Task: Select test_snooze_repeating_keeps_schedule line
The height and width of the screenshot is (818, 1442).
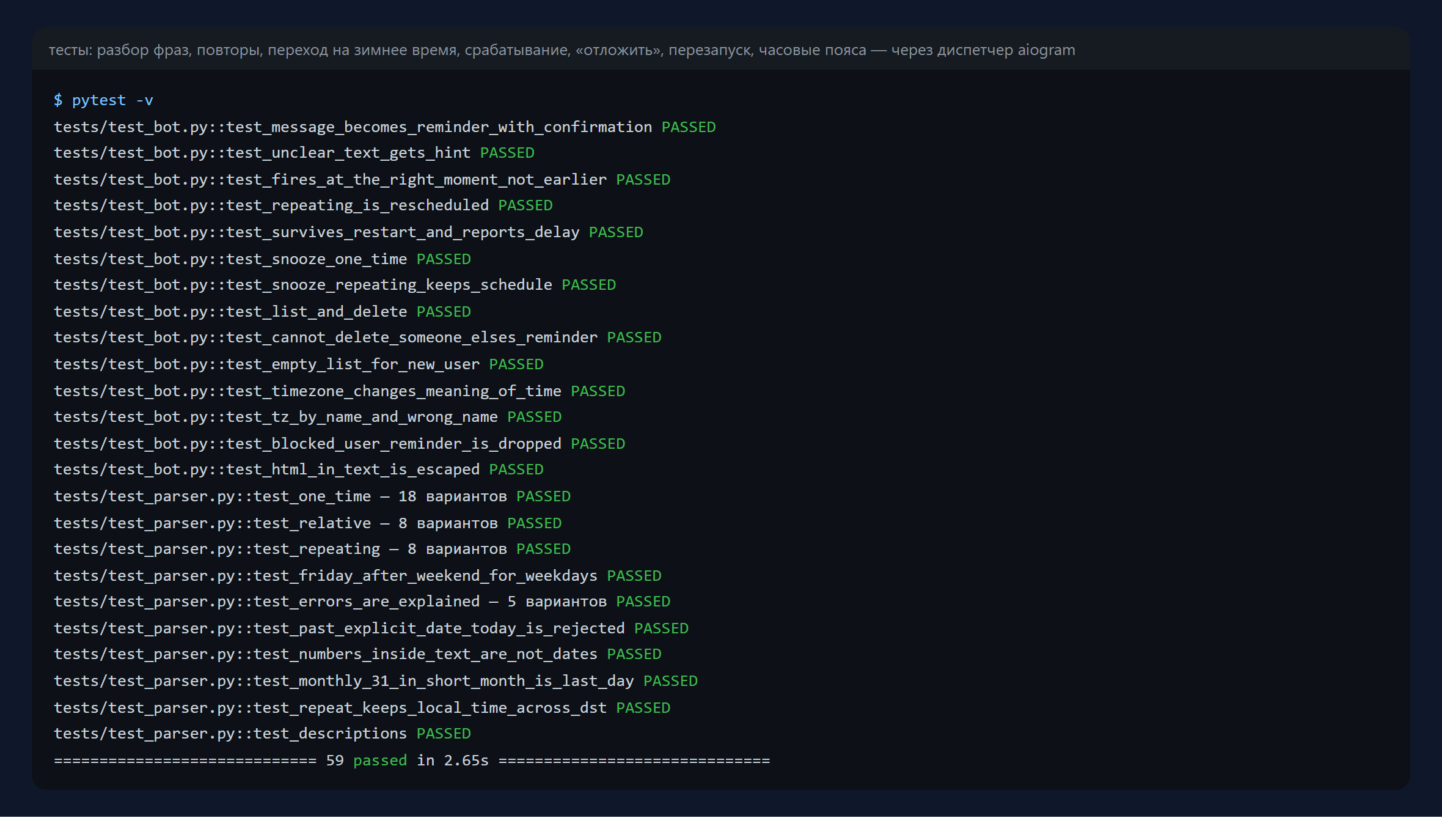Action: [x=335, y=285]
